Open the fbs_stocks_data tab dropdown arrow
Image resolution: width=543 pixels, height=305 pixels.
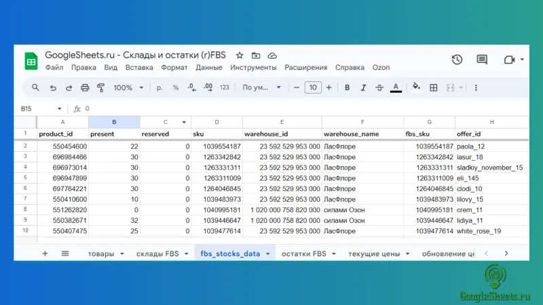pos(267,253)
